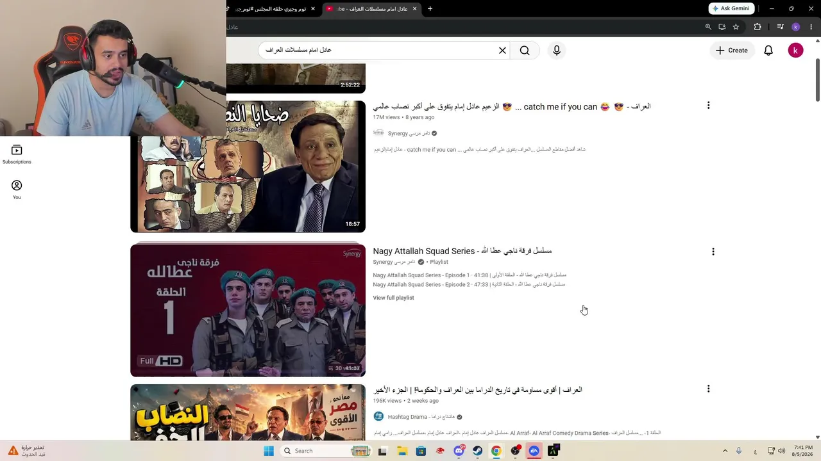The width and height of the screenshot is (821, 461).
Task: Open the Create menu
Action: (x=732, y=51)
